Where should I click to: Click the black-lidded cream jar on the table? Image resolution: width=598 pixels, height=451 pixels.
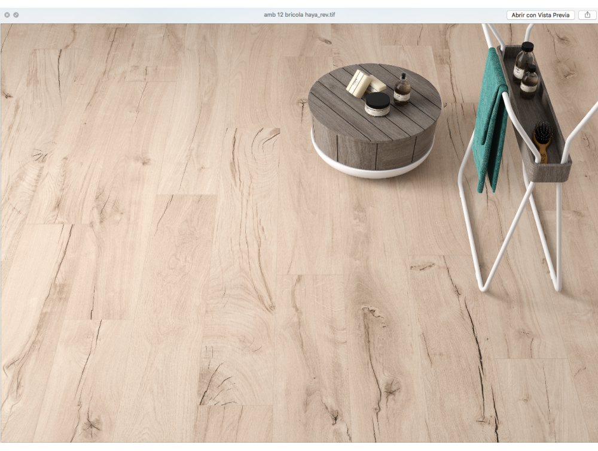(377, 104)
